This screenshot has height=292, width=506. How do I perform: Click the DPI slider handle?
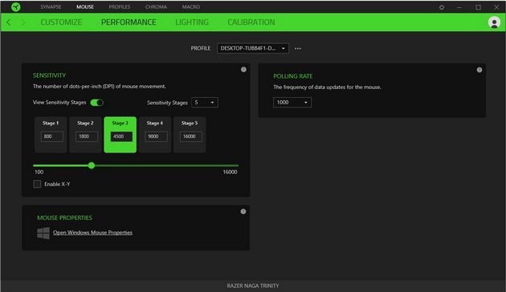tap(92, 165)
